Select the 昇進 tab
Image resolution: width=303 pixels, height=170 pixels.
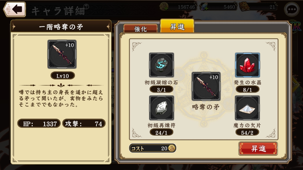177,26
